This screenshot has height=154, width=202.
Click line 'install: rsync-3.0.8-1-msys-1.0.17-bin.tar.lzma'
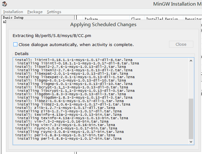[66, 128]
